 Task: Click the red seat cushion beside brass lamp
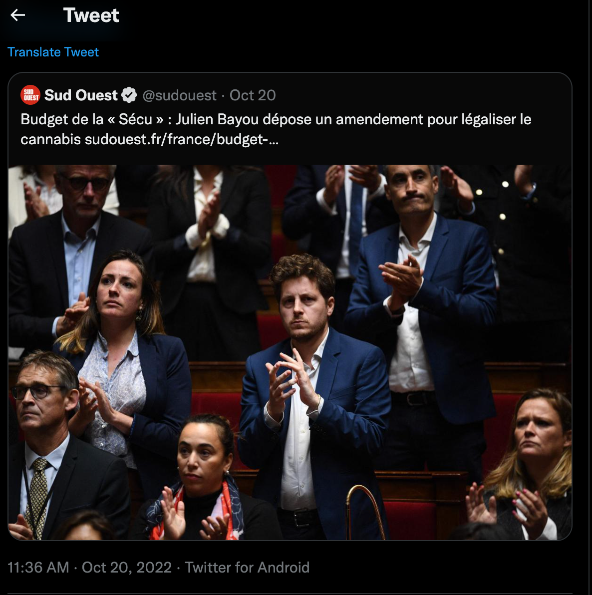(x=411, y=520)
